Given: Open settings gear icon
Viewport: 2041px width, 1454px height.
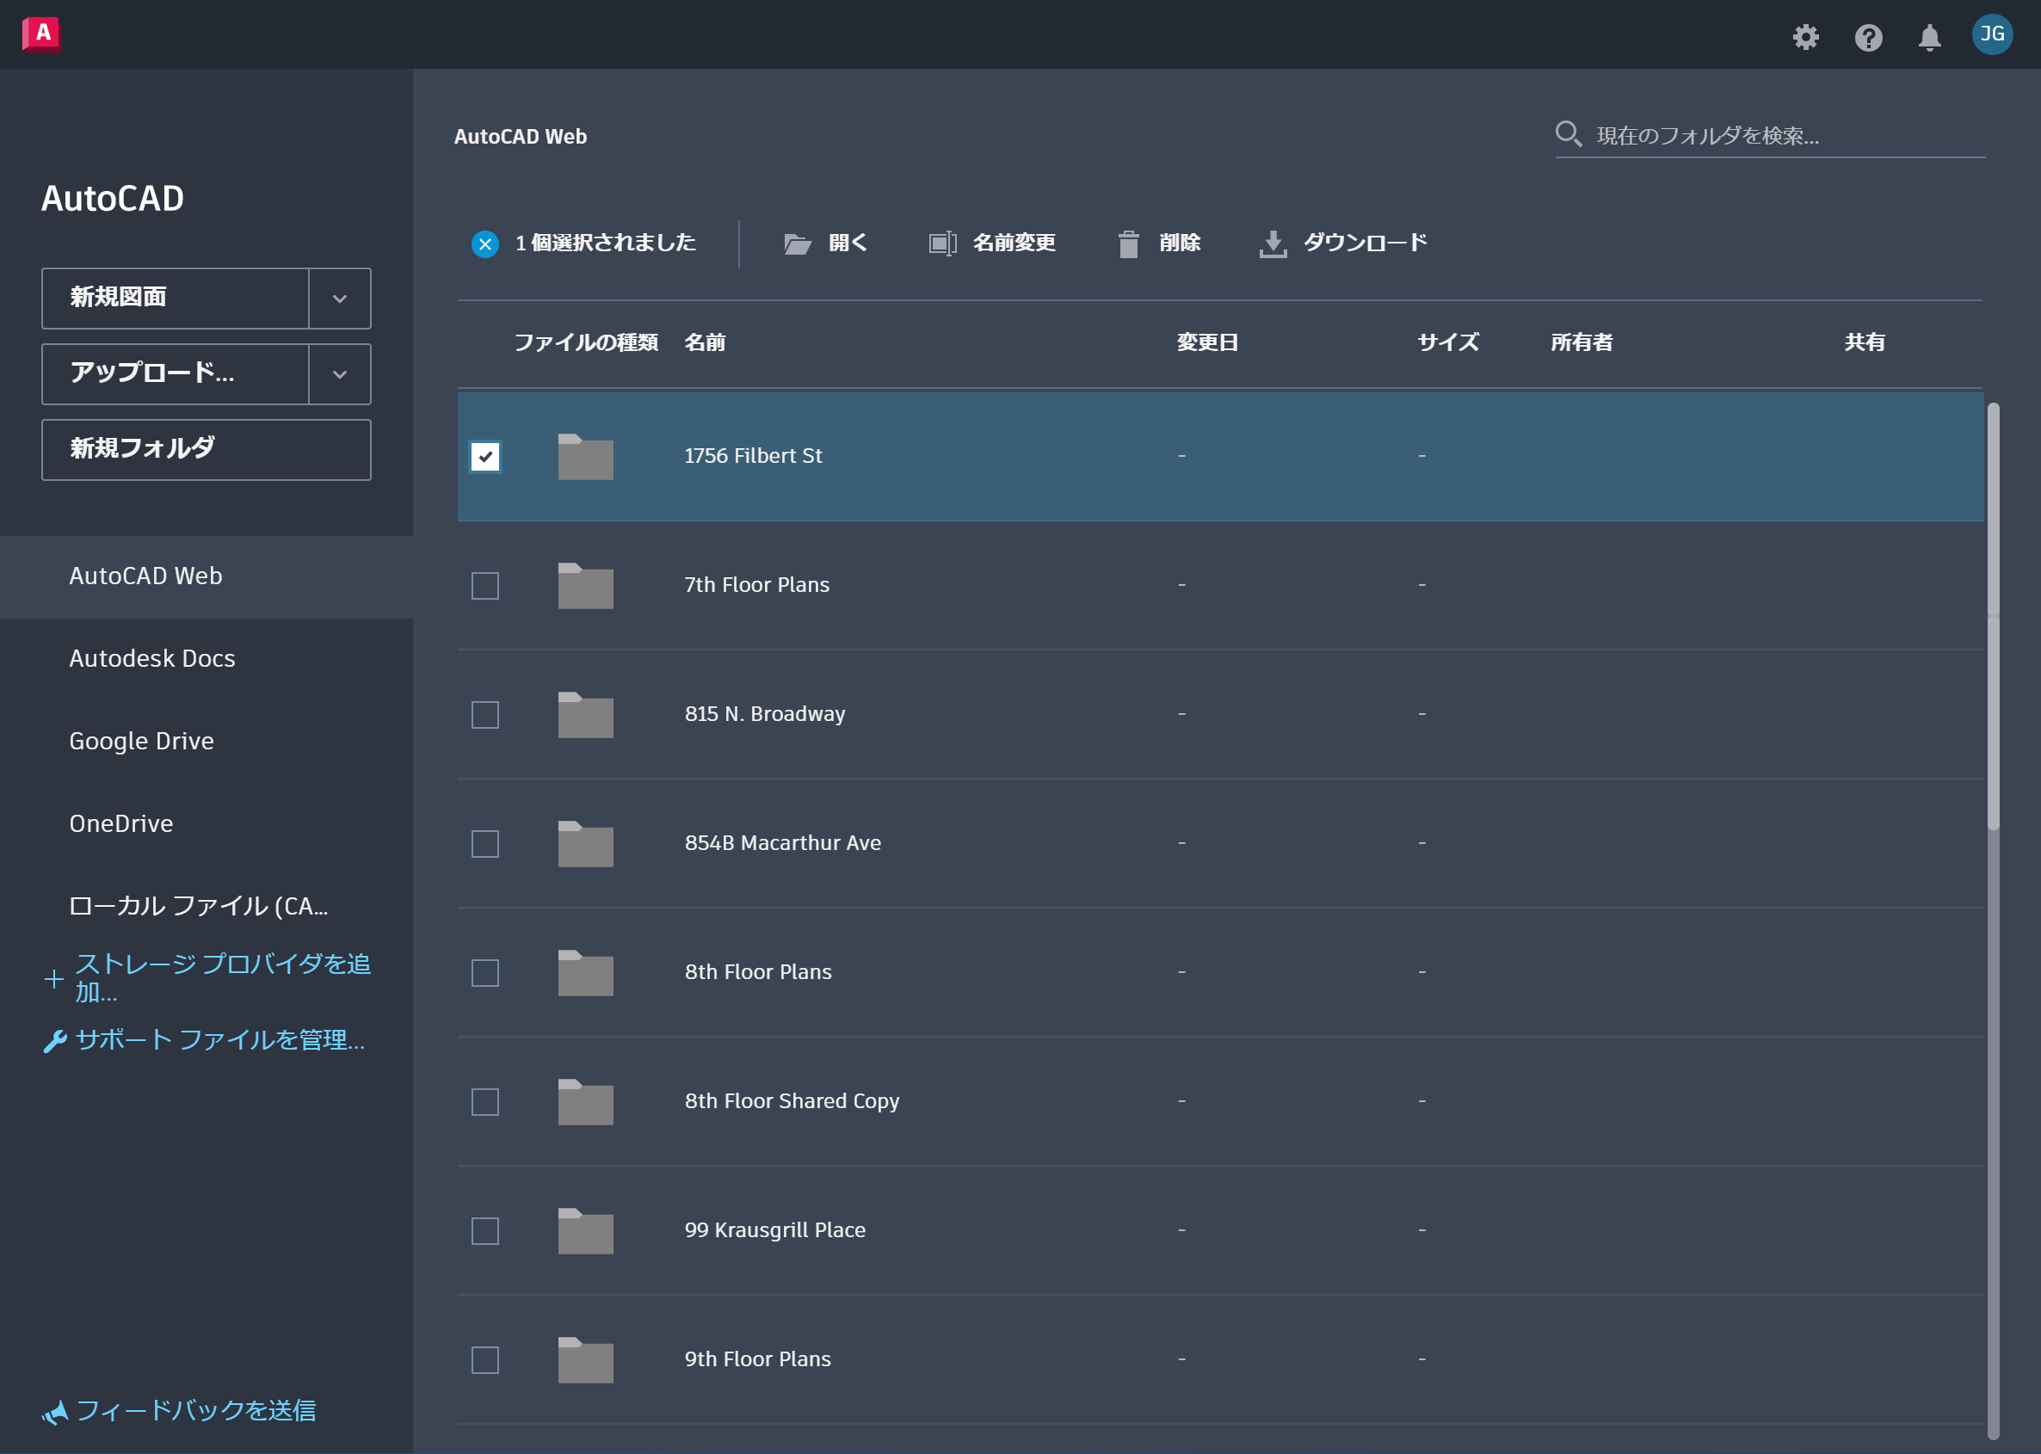Looking at the screenshot, I should (x=1805, y=37).
